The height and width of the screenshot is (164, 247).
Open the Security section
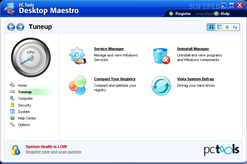(24, 105)
